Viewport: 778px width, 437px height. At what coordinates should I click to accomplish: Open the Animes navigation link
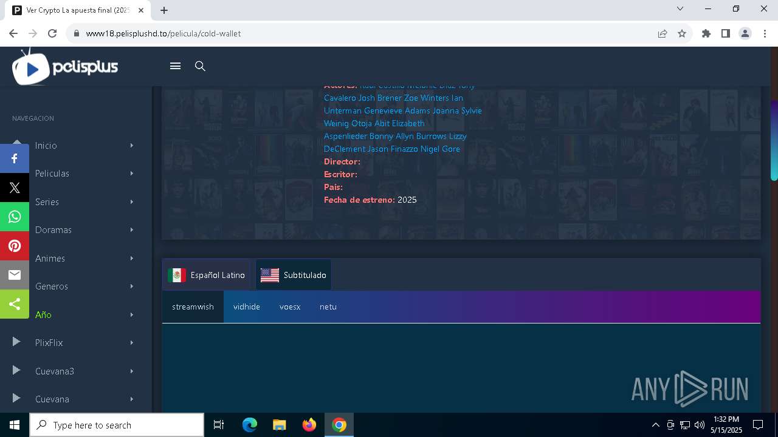pyautogui.click(x=50, y=259)
